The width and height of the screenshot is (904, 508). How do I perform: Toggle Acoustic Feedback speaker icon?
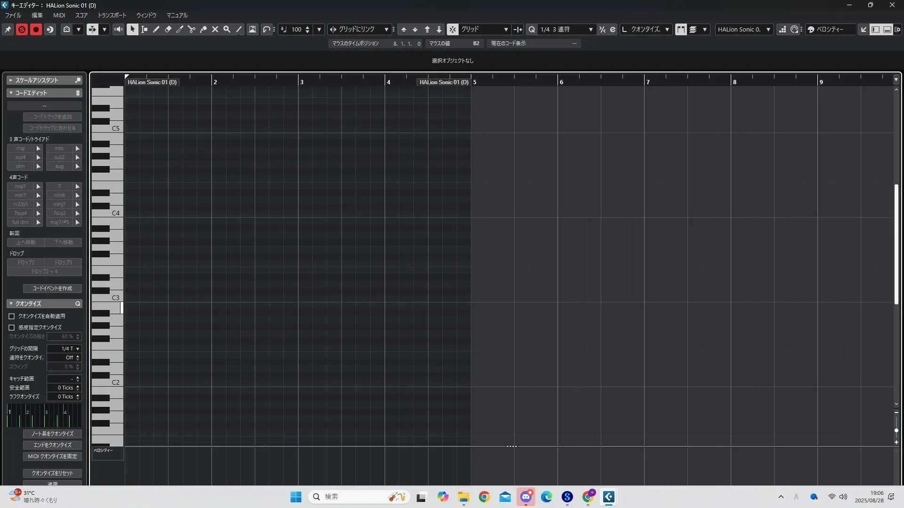118,29
